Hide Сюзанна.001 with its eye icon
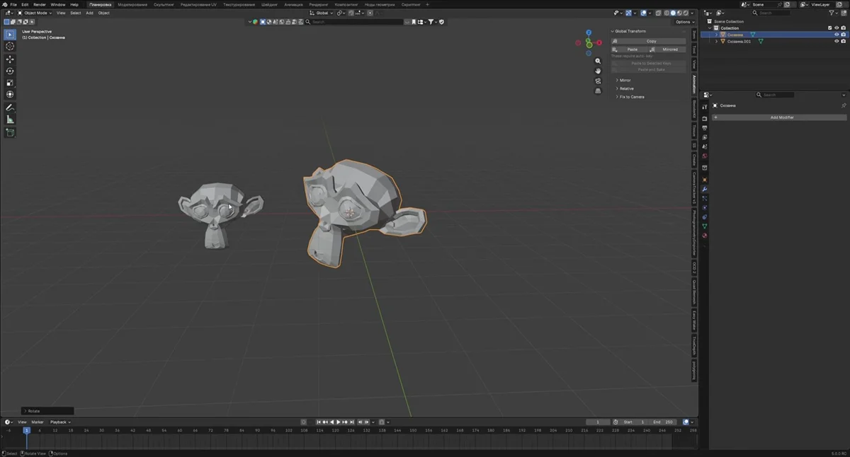850x457 pixels. [837, 41]
